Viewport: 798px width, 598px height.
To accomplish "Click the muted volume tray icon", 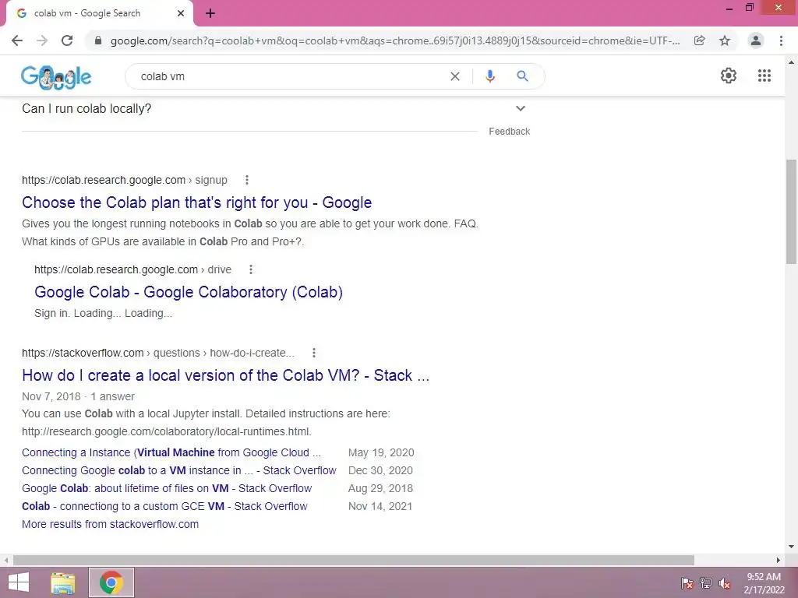I will (725, 583).
